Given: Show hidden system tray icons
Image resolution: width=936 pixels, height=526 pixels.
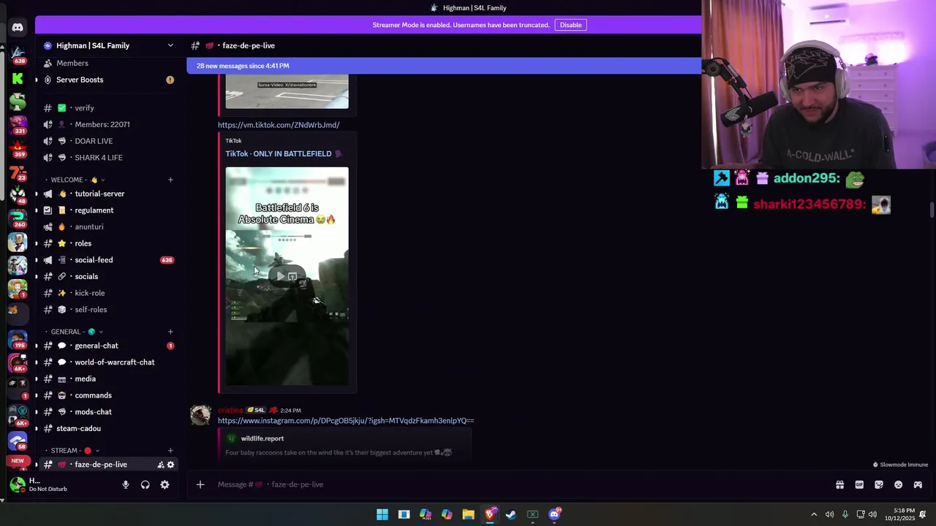Looking at the screenshot, I should [814, 514].
